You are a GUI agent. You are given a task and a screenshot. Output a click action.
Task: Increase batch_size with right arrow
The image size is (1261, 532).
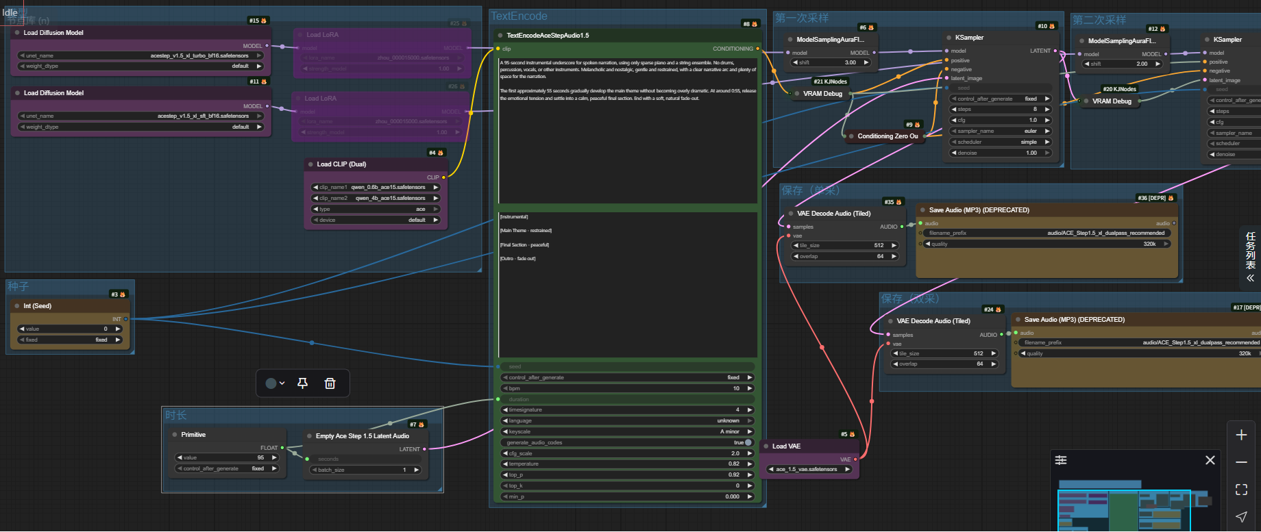coord(416,470)
